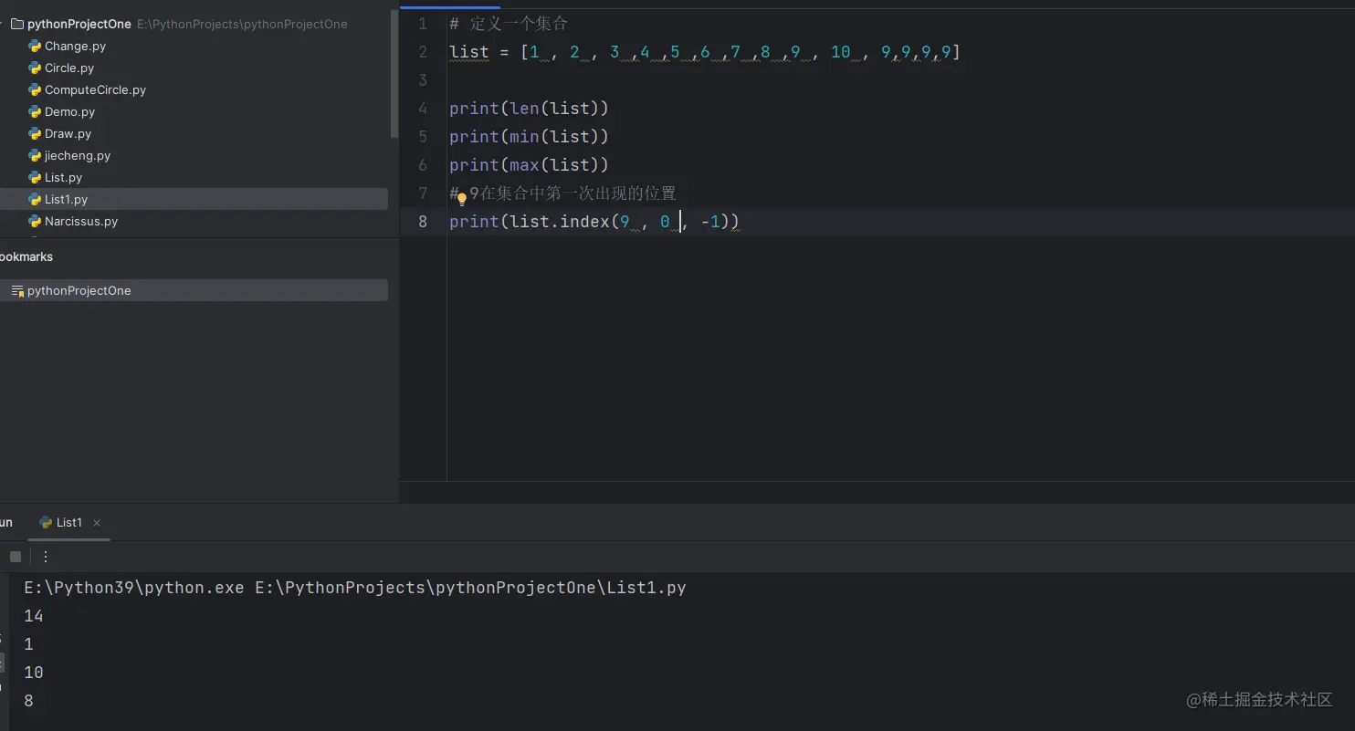Click the print(len(list)) code line

pyautogui.click(x=529, y=109)
